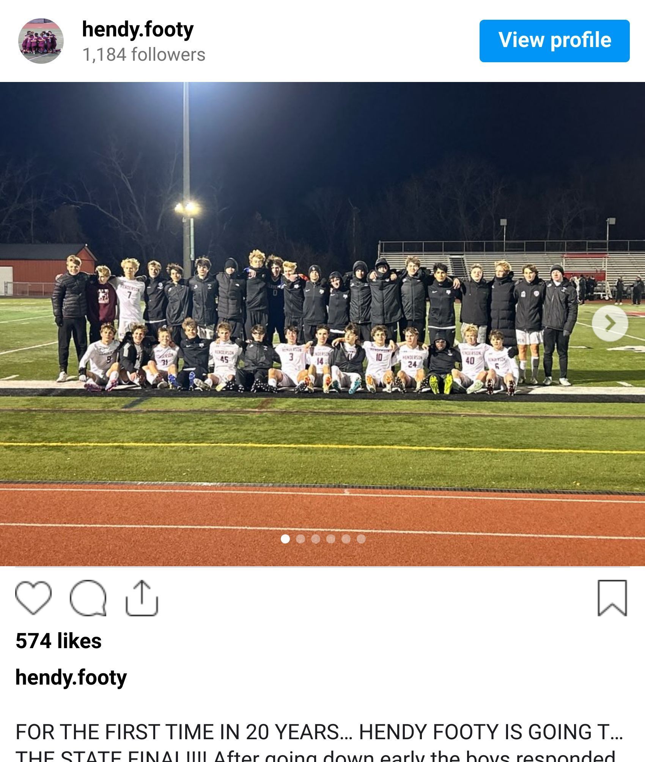Open comments with the speech bubble icon
Viewport: 645px width, 762px height.
[x=88, y=598]
